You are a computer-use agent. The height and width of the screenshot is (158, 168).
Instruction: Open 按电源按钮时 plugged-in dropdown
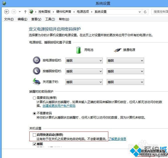125,60
